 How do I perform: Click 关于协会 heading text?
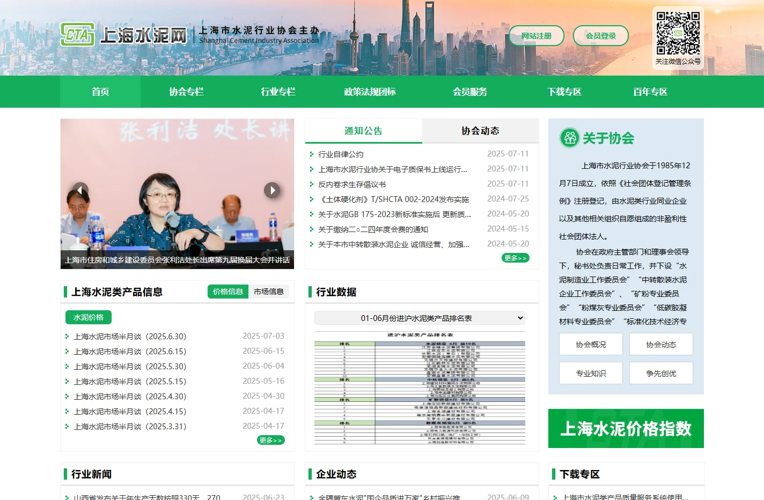[608, 138]
